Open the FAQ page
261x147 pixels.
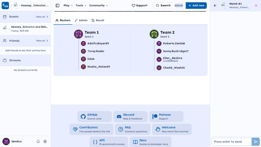click(133, 129)
